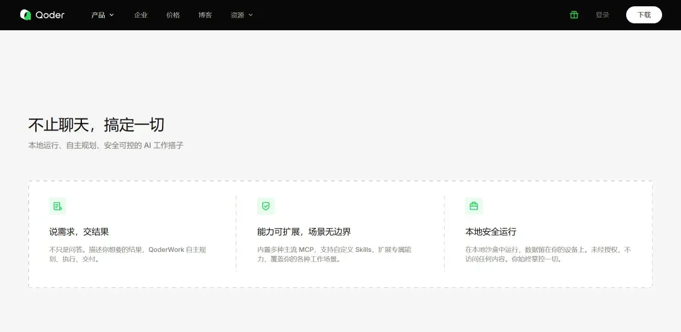The height and width of the screenshot is (332, 681).
Task: Click the document icon above 说需求，交结果
Action: 57,206
